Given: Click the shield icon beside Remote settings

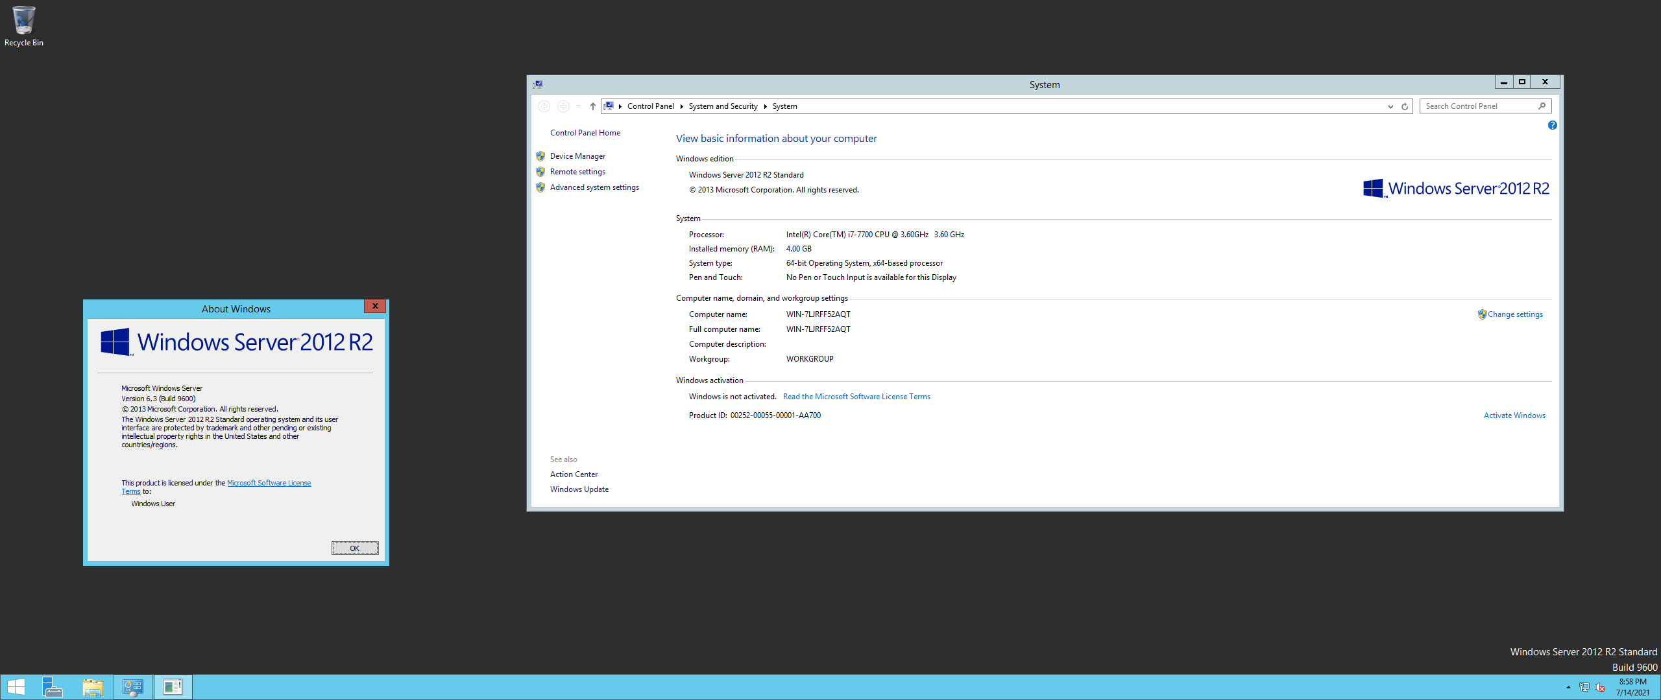Looking at the screenshot, I should 540,172.
